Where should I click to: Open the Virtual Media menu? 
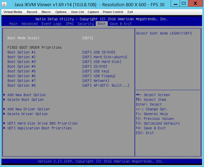[13, 12]
